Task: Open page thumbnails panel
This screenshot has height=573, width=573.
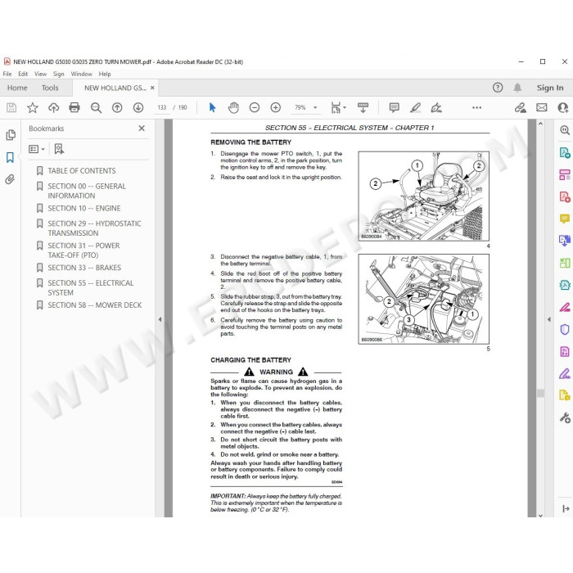Action: 11,135
